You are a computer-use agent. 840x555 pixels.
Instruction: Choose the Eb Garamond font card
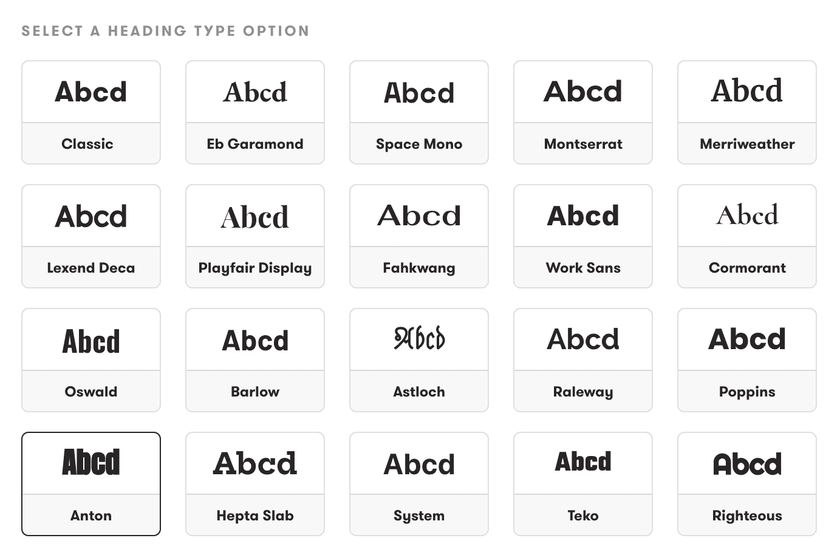[255, 112]
